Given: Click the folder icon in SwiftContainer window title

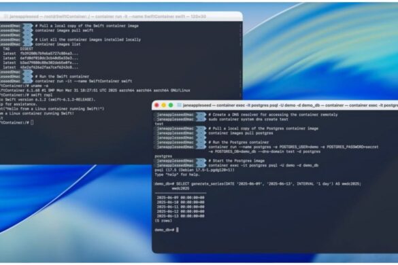Looking at the screenshot, I should (6, 17).
